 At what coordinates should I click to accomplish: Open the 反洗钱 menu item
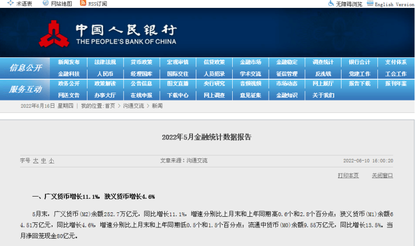323,74
